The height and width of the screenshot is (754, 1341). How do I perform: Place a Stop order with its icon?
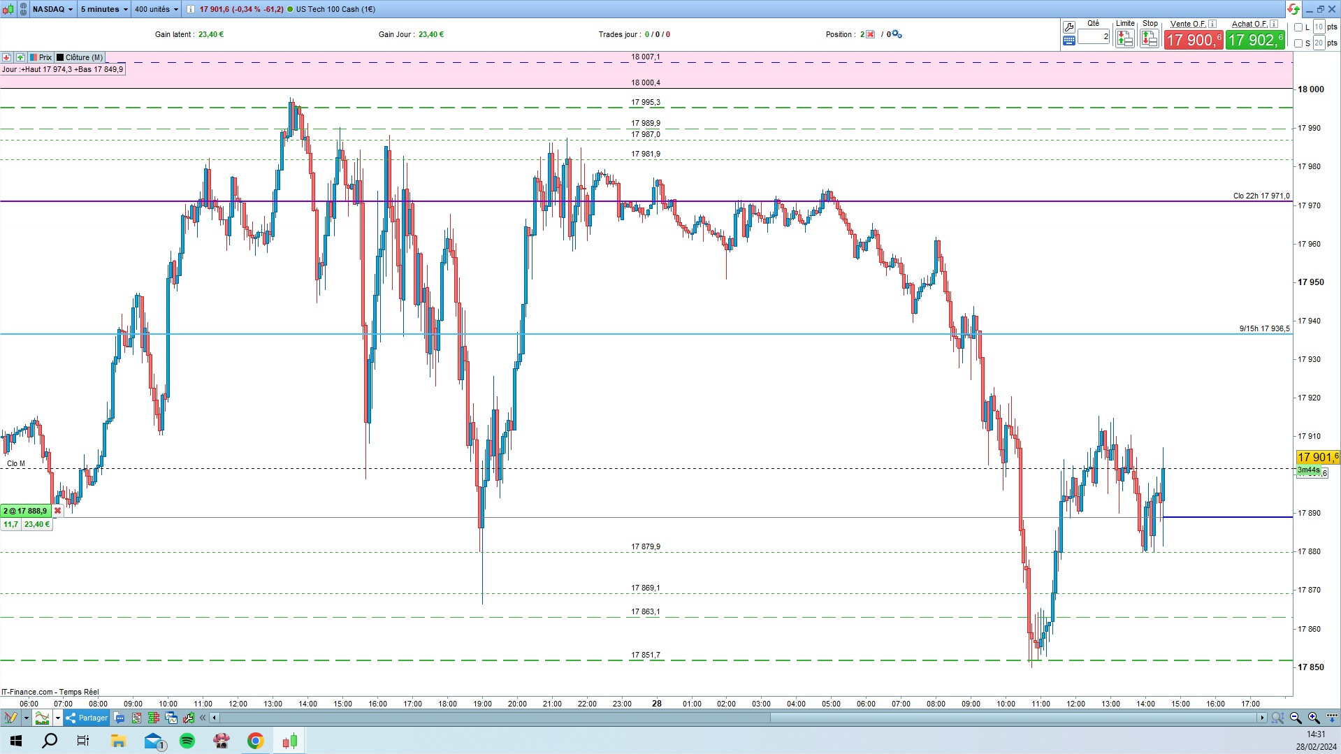1149,39
